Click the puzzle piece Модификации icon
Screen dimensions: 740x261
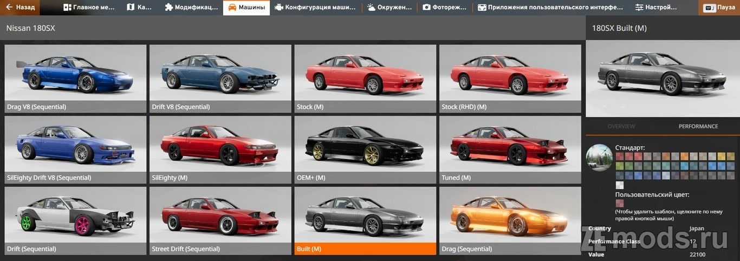(x=169, y=8)
